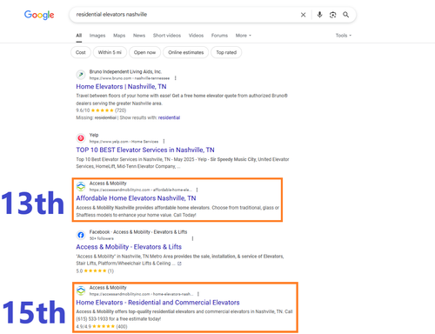The width and height of the screenshot is (435, 334).
Task: Click the 5.0 star rating (1)
Action: pyautogui.click(x=95, y=271)
